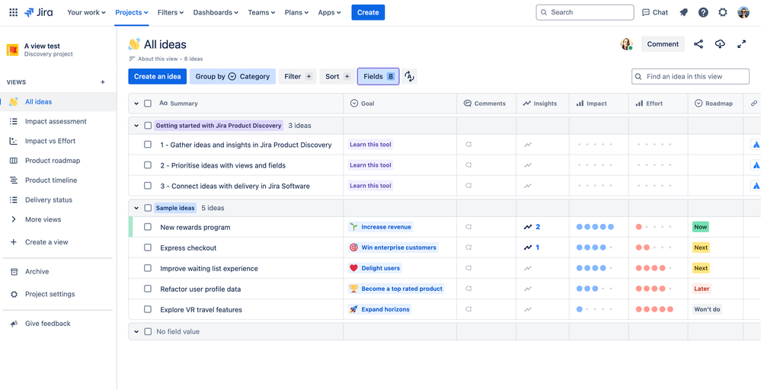Check the box for Refactor user profile data

point(148,289)
